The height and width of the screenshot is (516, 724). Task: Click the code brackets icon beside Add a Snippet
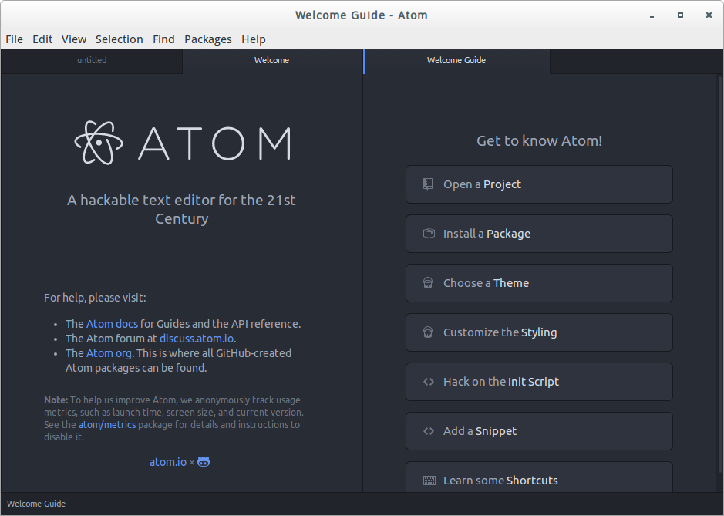click(429, 431)
